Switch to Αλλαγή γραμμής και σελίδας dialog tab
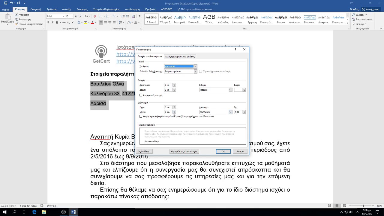 pos(180,56)
